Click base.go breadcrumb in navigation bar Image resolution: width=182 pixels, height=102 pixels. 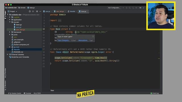tap(31, 8)
